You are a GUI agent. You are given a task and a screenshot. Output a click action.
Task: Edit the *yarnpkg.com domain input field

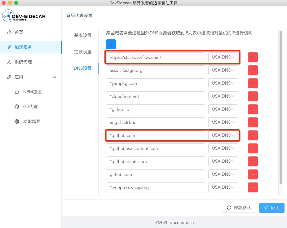(x=156, y=83)
